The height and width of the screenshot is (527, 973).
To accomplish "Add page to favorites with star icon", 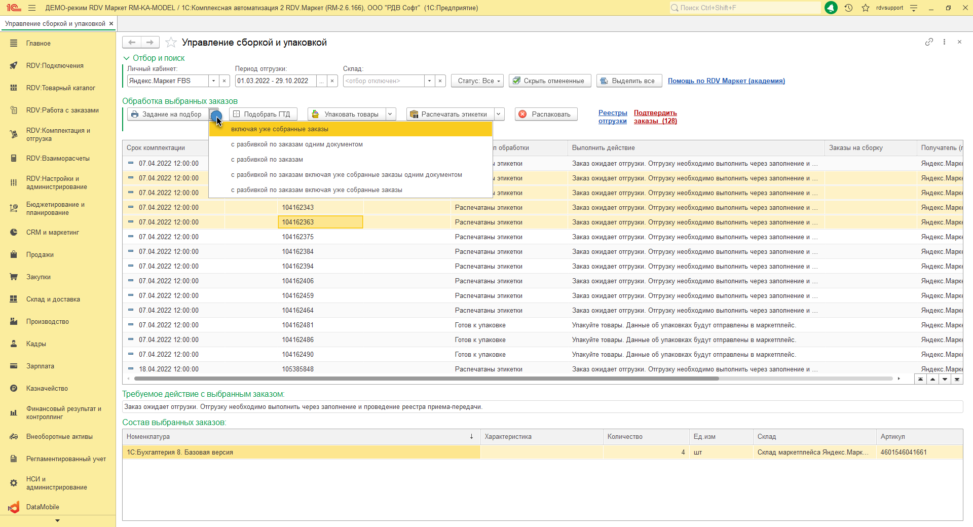I will (171, 43).
